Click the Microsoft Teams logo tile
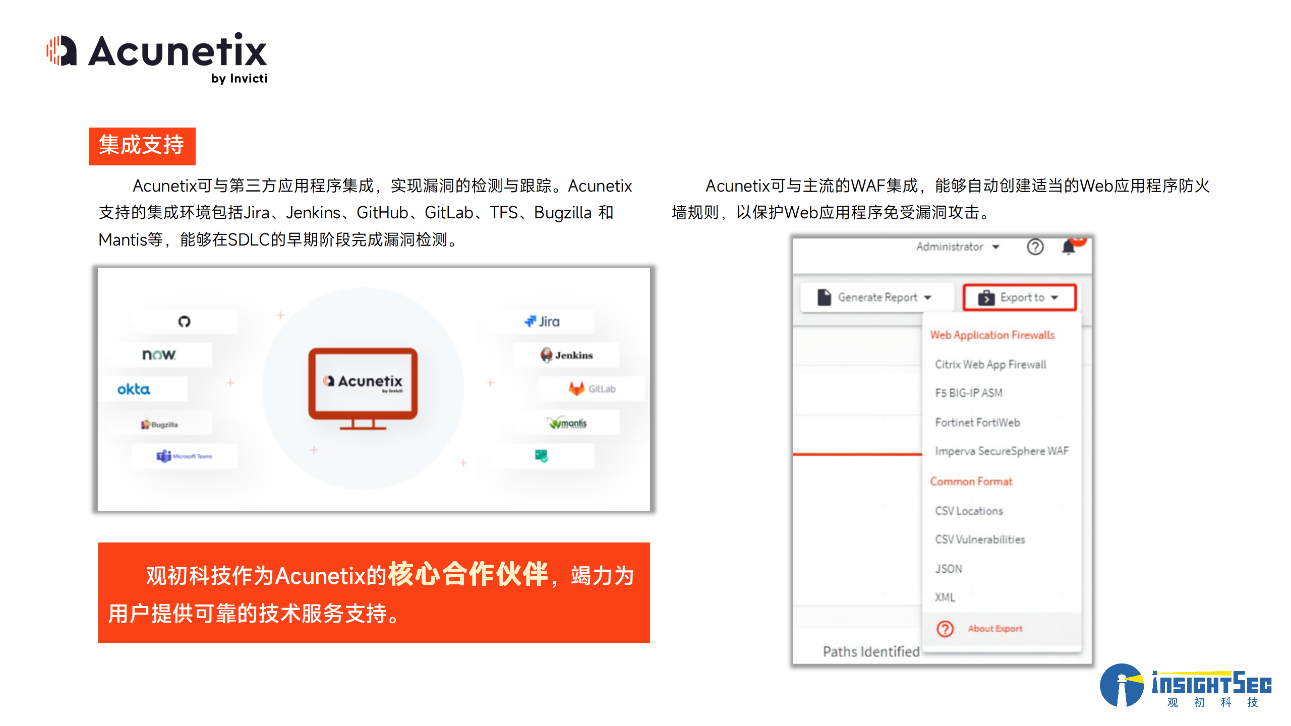1291x726 pixels. [184, 456]
